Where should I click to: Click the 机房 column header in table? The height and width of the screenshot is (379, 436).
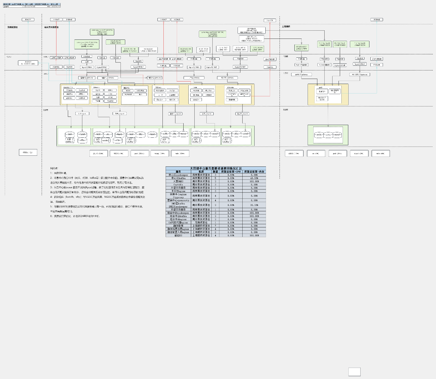click(201, 171)
